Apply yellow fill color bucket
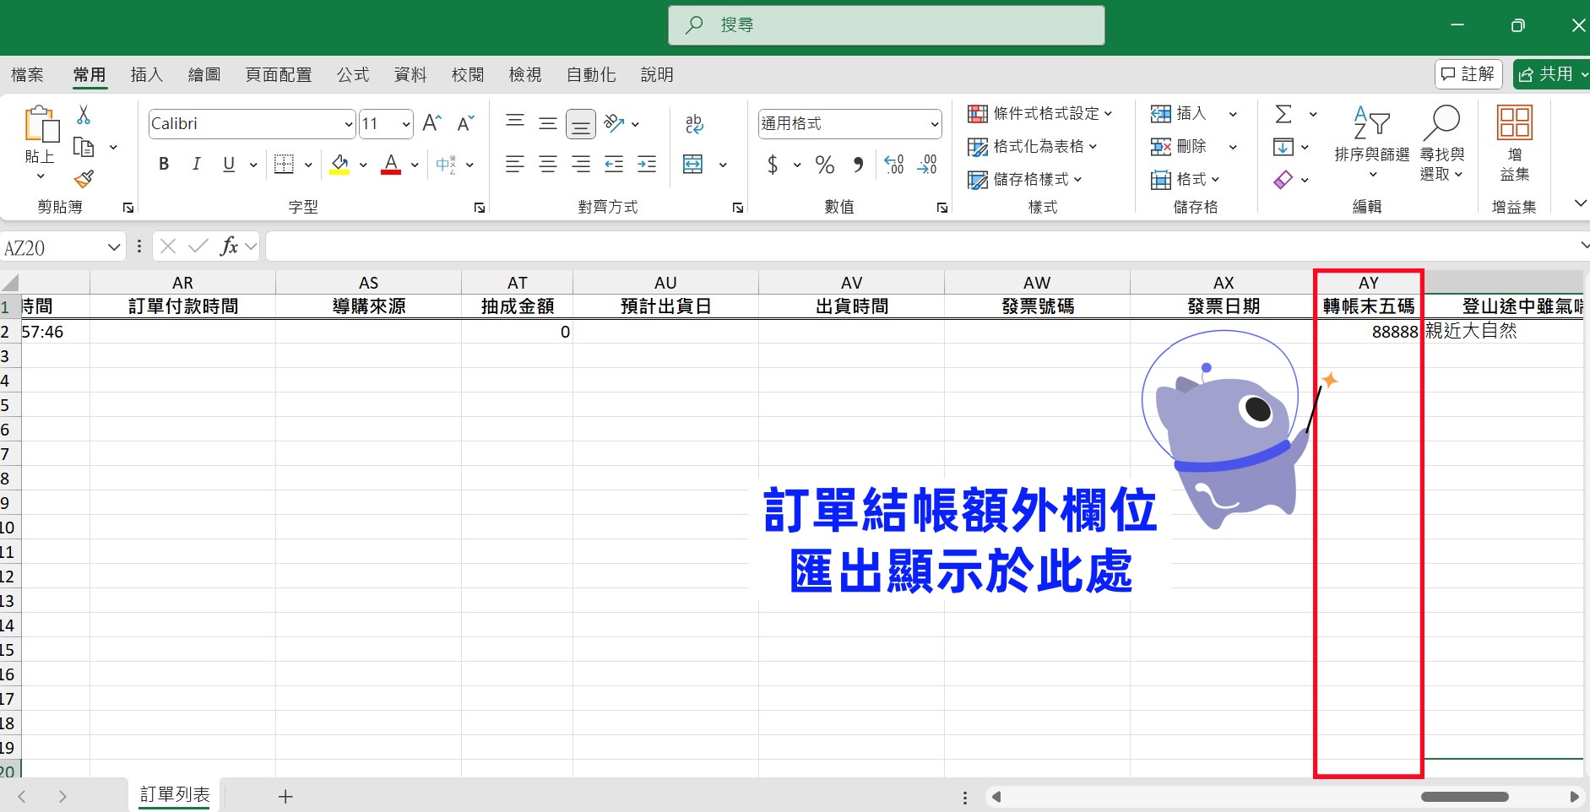This screenshot has width=1590, height=812. pyautogui.click(x=339, y=164)
